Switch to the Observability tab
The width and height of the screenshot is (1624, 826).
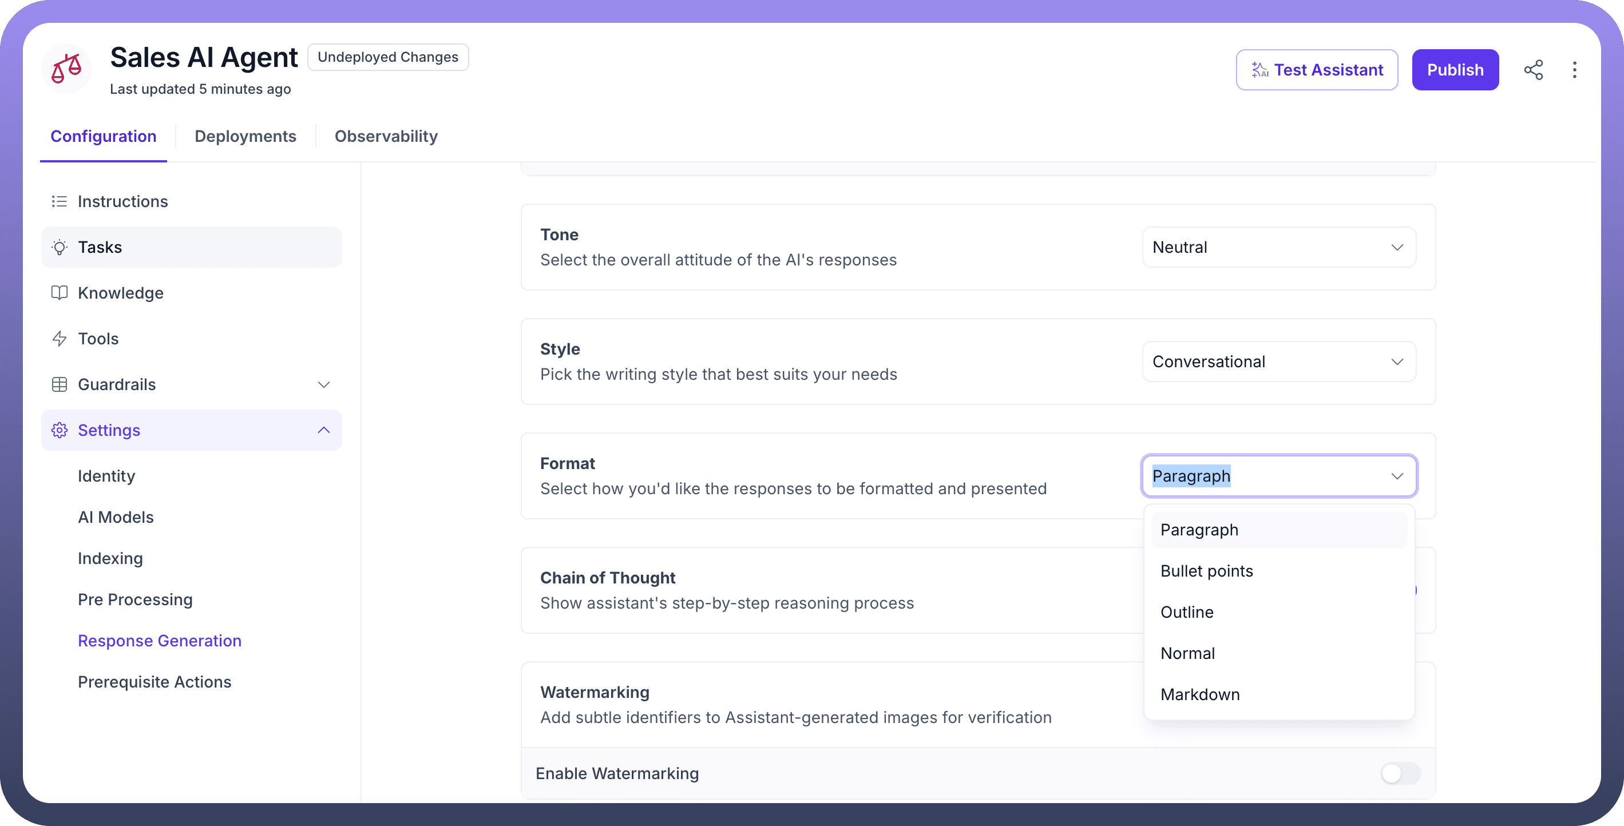[x=386, y=136]
